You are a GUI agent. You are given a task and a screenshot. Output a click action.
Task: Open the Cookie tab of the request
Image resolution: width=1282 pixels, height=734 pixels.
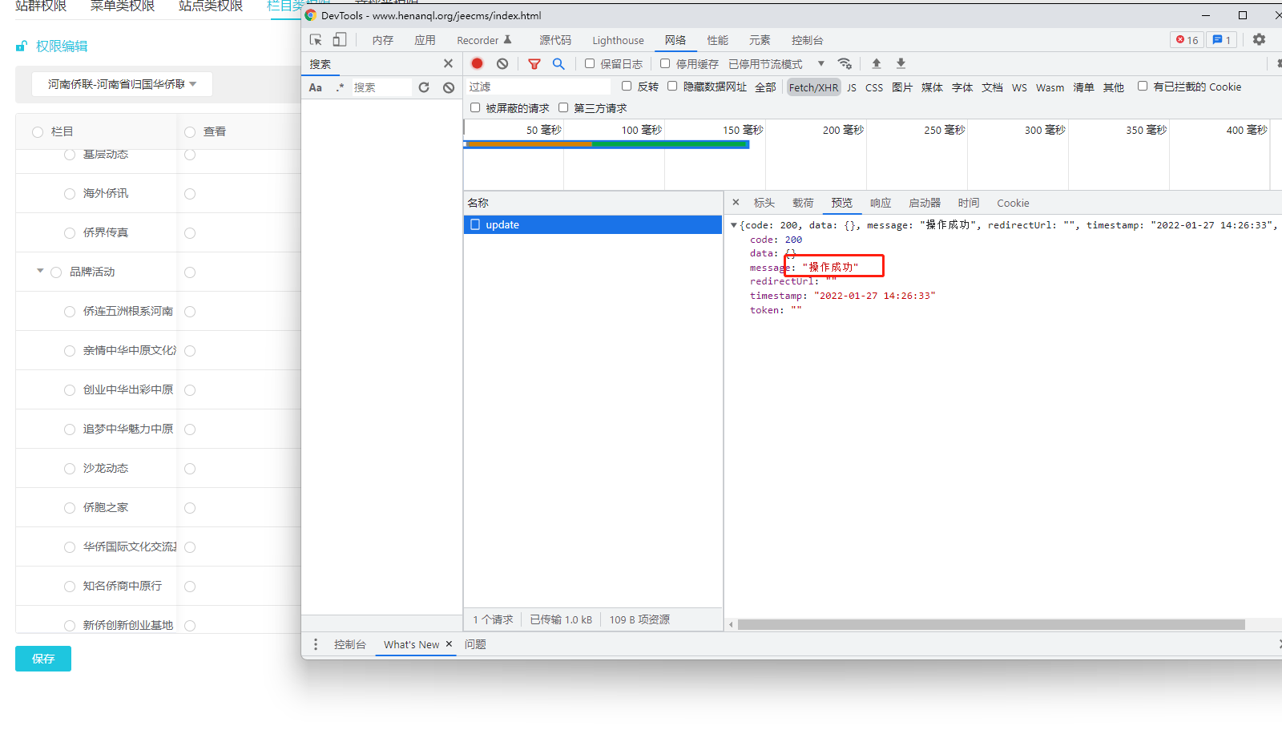(x=1013, y=203)
